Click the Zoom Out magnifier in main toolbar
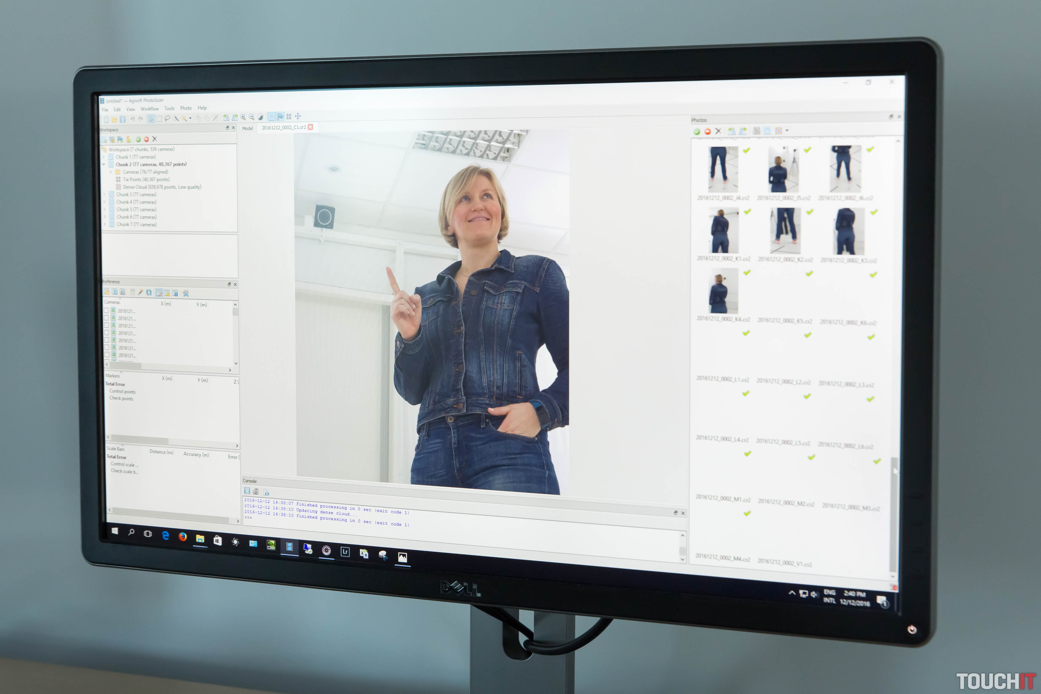This screenshot has width=1041, height=694. click(251, 117)
